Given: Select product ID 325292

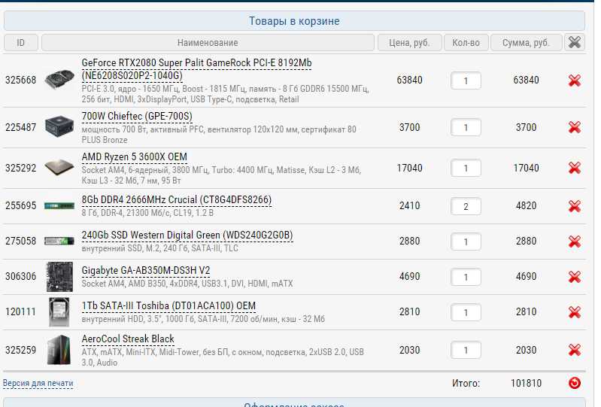Looking at the screenshot, I should [21, 168].
